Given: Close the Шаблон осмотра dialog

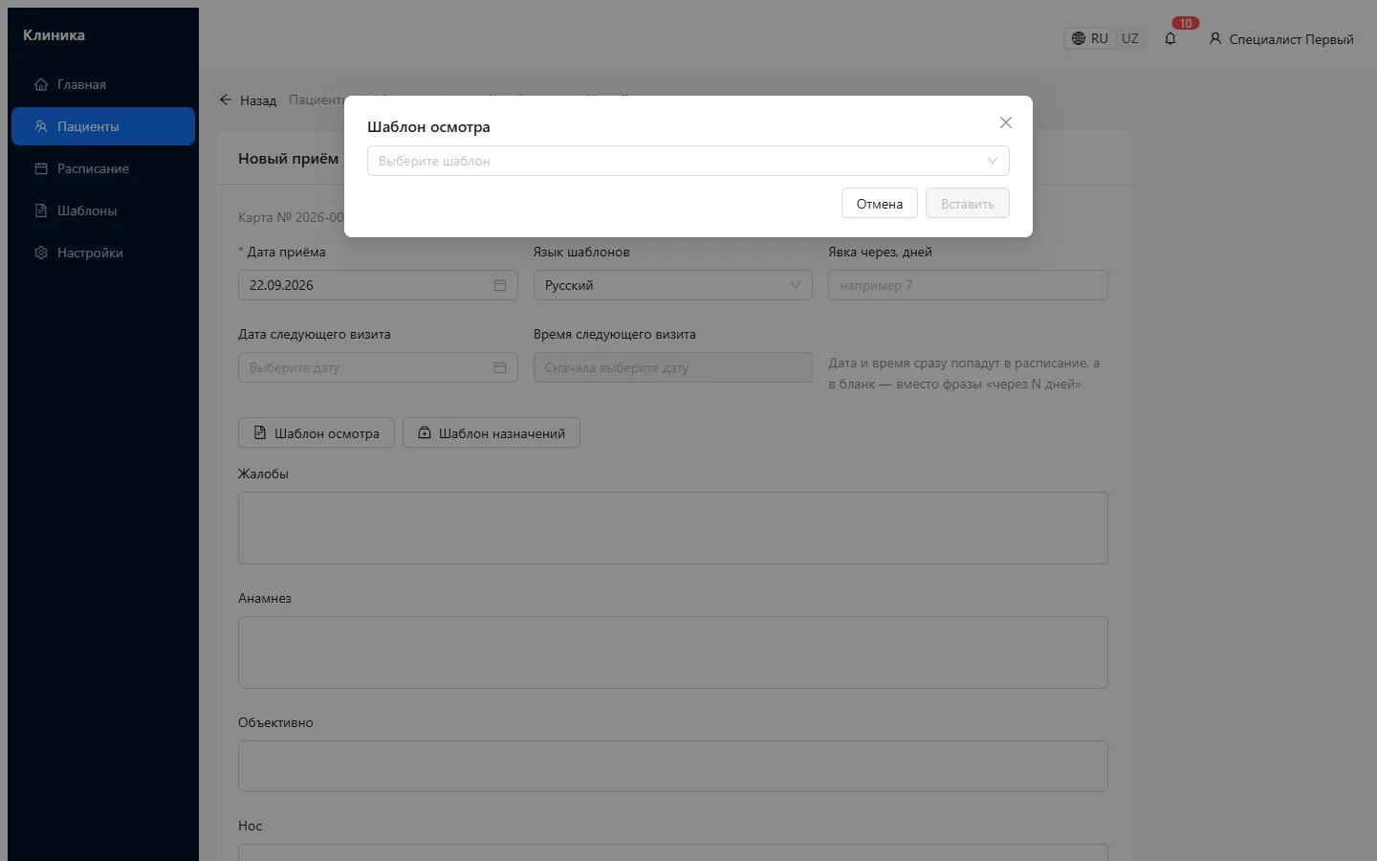Looking at the screenshot, I should (x=1005, y=122).
